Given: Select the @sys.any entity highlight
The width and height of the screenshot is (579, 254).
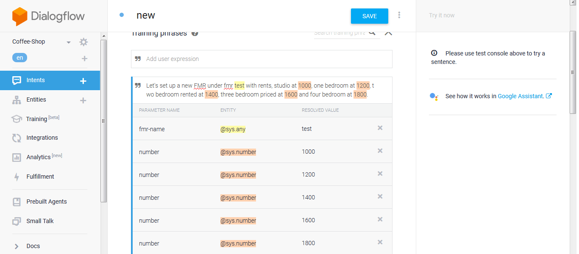Looking at the screenshot, I should click(233, 129).
